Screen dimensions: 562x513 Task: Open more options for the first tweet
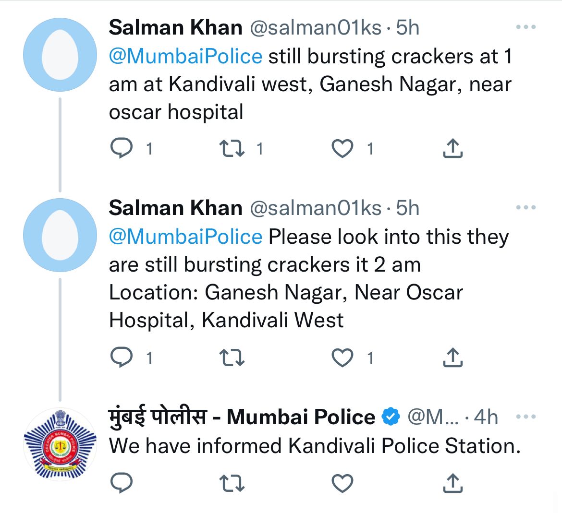coord(526,27)
